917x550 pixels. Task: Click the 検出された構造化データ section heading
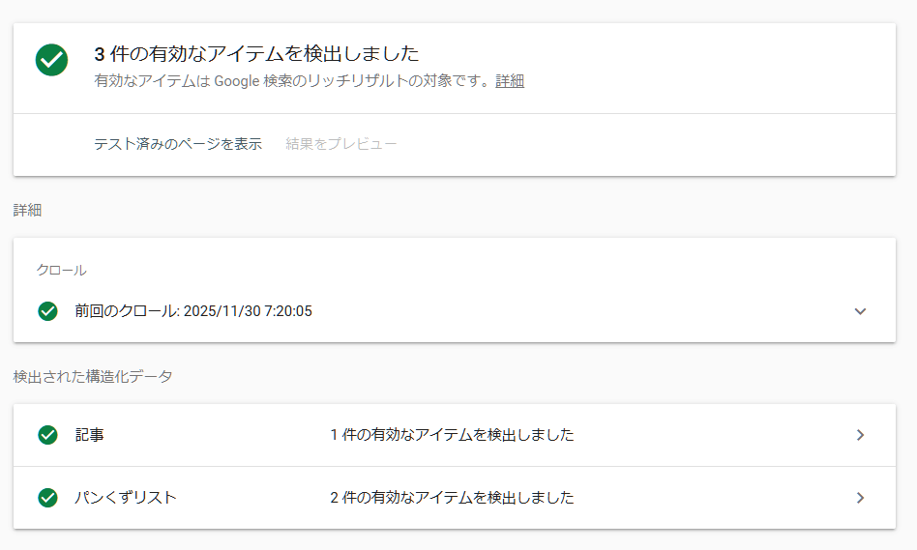93,377
